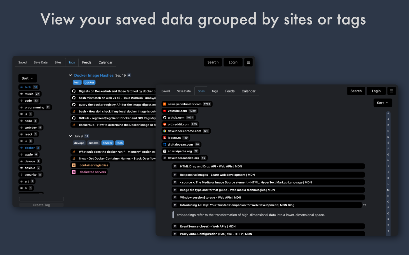This screenshot has width=409, height=255.
Task: Switch to Saved tab in the Tags window
Action: click(x=22, y=62)
